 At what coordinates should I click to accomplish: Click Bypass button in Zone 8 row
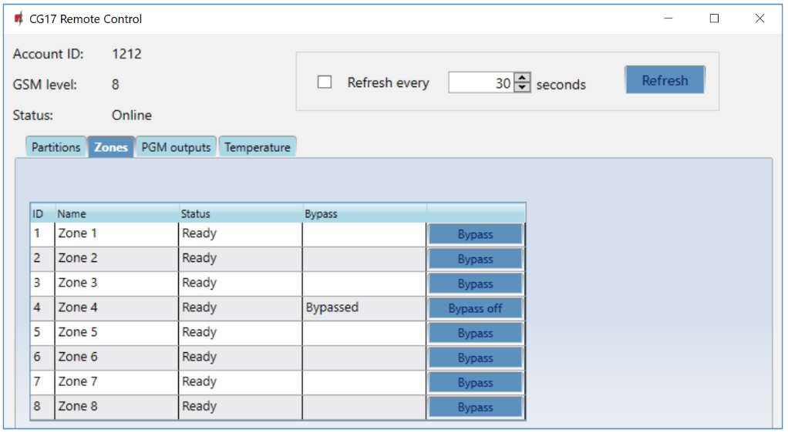click(x=475, y=408)
